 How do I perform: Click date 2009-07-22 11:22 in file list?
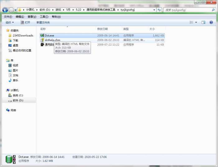(x=108, y=45)
